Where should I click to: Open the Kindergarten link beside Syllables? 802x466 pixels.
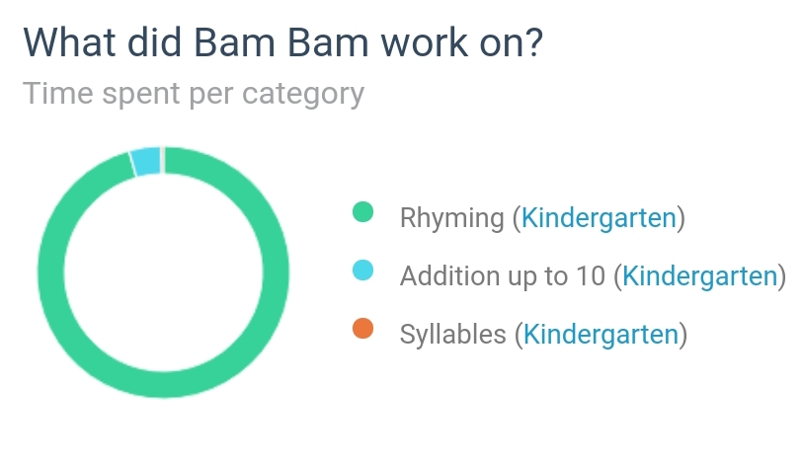pyautogui.click(x=601, y=334)
